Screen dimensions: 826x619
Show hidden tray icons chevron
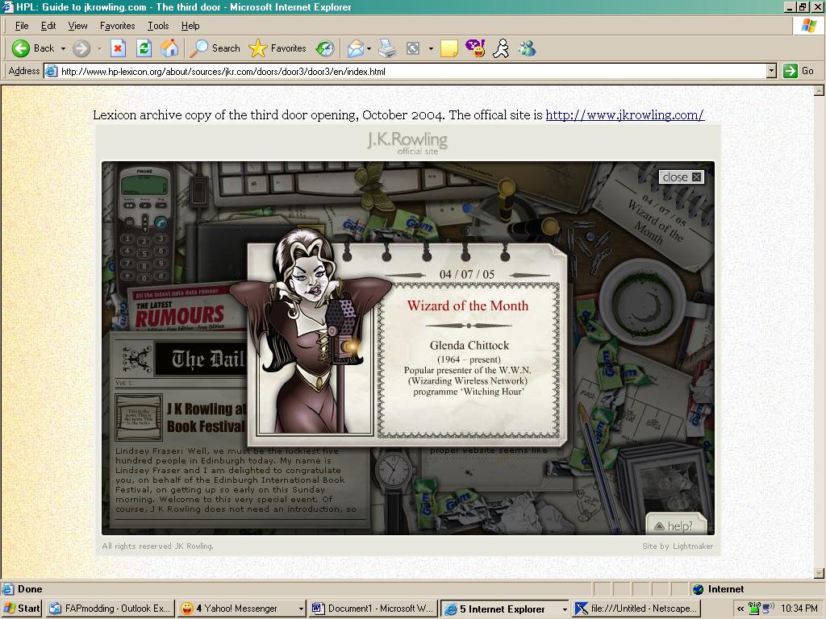[740, 609]
